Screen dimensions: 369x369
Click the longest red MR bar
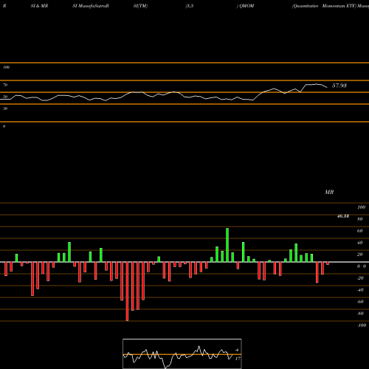(x=127, y=292)
